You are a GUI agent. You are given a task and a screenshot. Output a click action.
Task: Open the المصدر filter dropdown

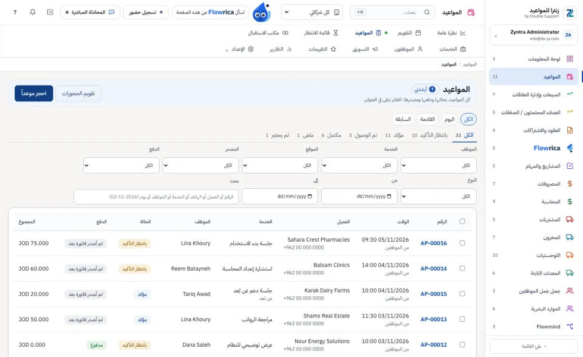pyautogui.click(x=200, y=166)
